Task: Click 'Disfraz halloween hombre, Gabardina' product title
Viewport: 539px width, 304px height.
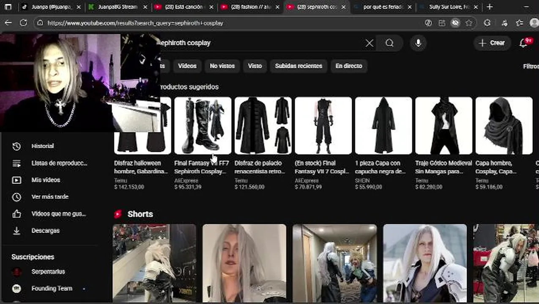Action: coord(142,167)
